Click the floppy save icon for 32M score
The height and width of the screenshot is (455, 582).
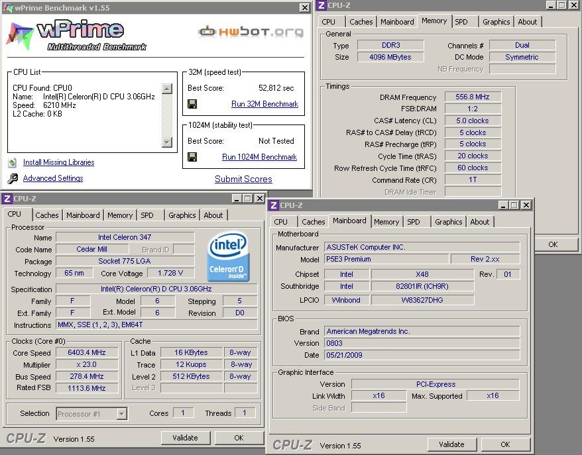pos(192,104)
